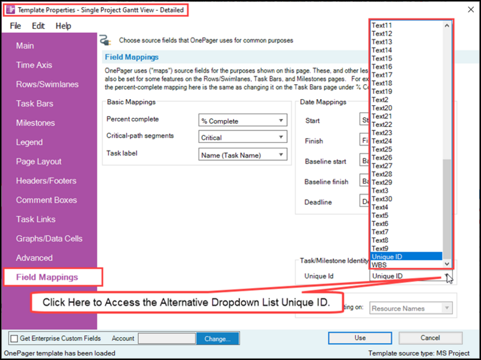
Task: Click the Cancel button
Action: point(430,338)
